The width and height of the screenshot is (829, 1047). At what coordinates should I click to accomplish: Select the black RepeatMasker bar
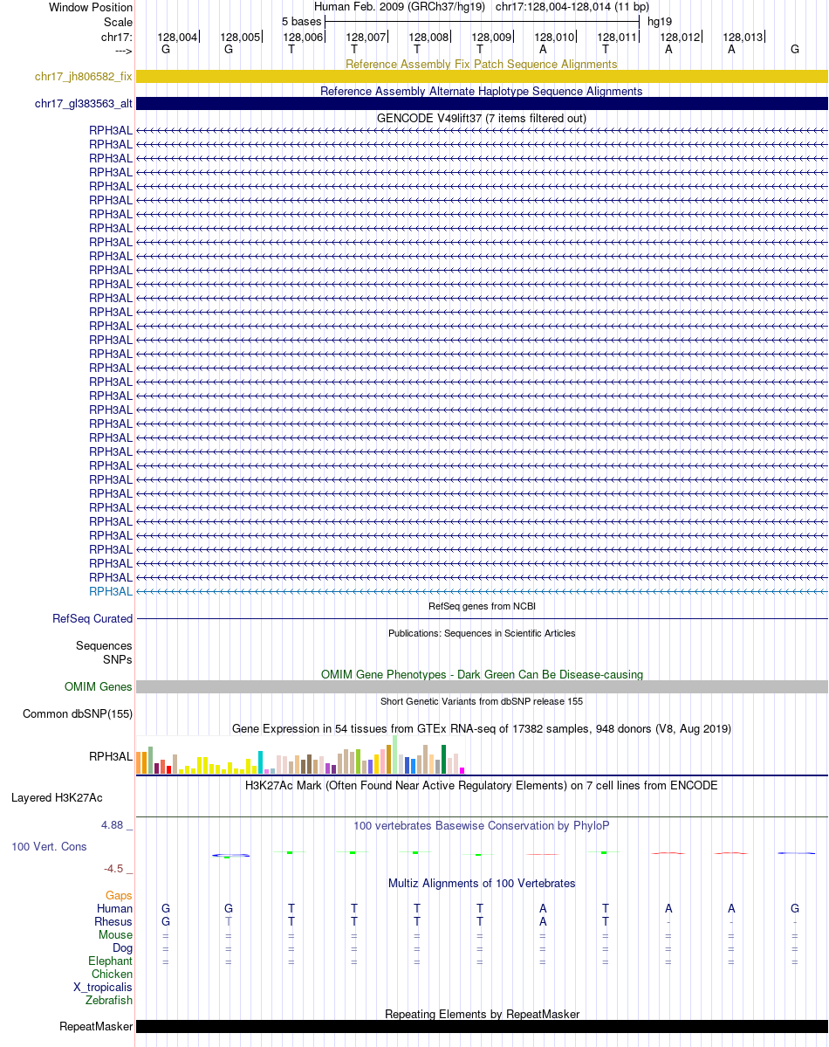[482, 1026]
